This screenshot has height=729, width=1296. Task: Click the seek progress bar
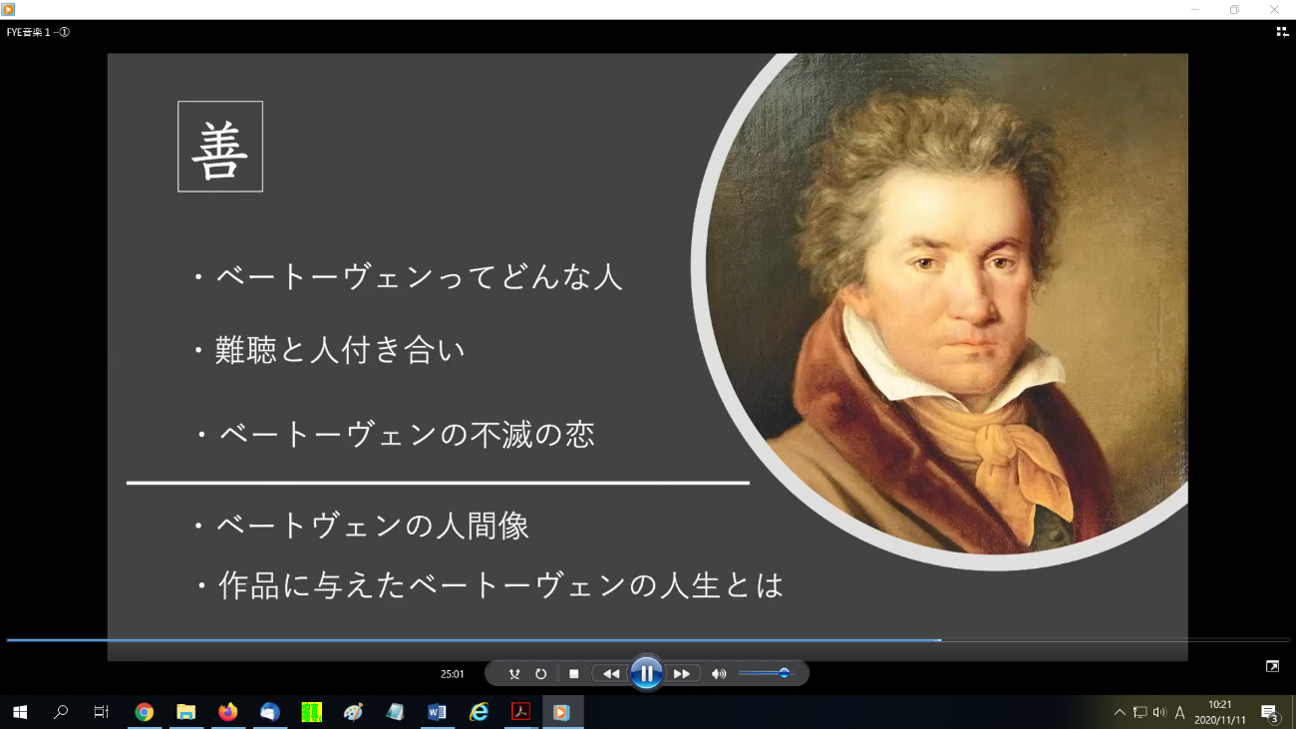point(648,639)
